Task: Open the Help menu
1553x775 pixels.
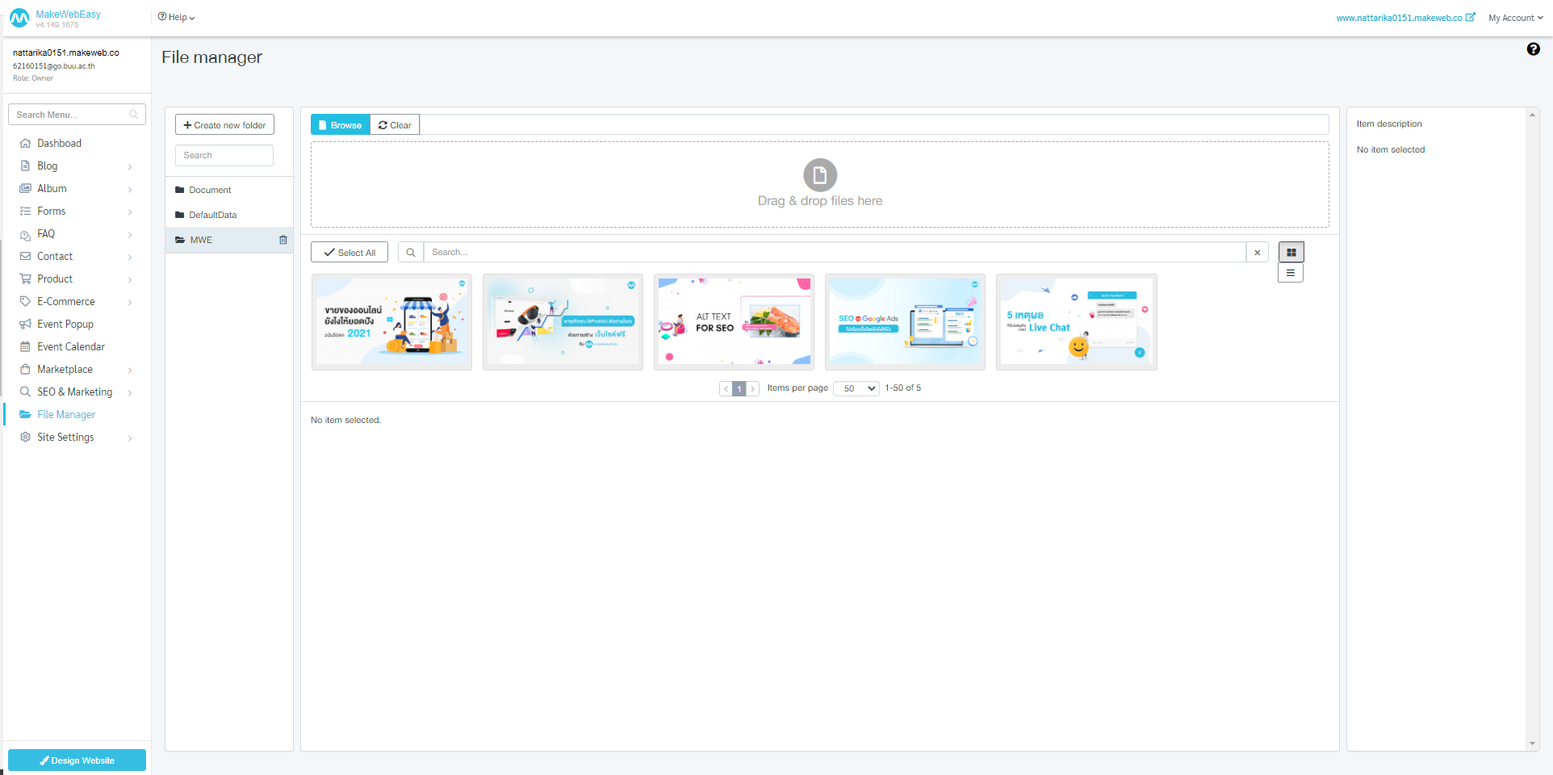Action: pyautogui.click(x=175, y=16)
